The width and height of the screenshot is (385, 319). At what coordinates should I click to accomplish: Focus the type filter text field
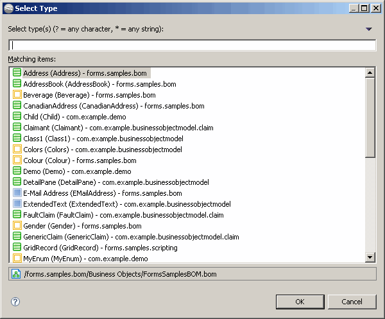click(x=193, y=46)
